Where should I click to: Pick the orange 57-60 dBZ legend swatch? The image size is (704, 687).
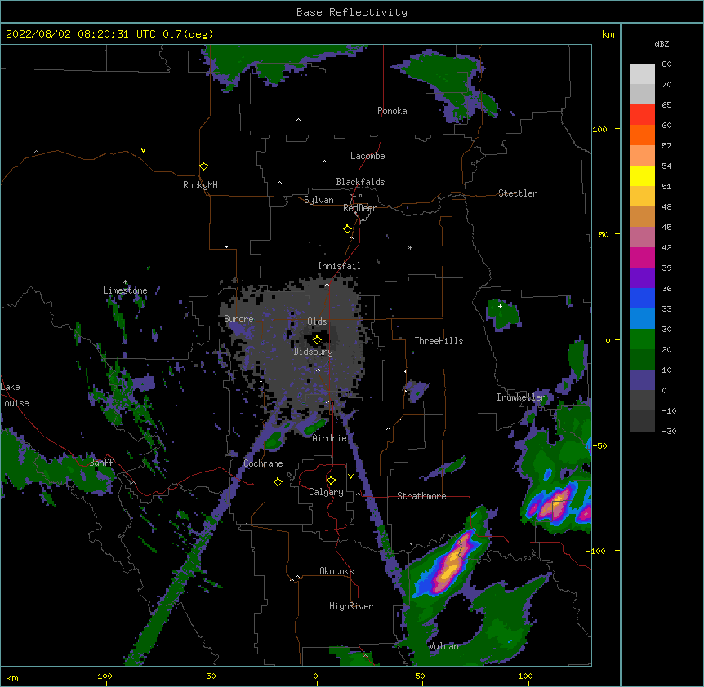[642, 135]
